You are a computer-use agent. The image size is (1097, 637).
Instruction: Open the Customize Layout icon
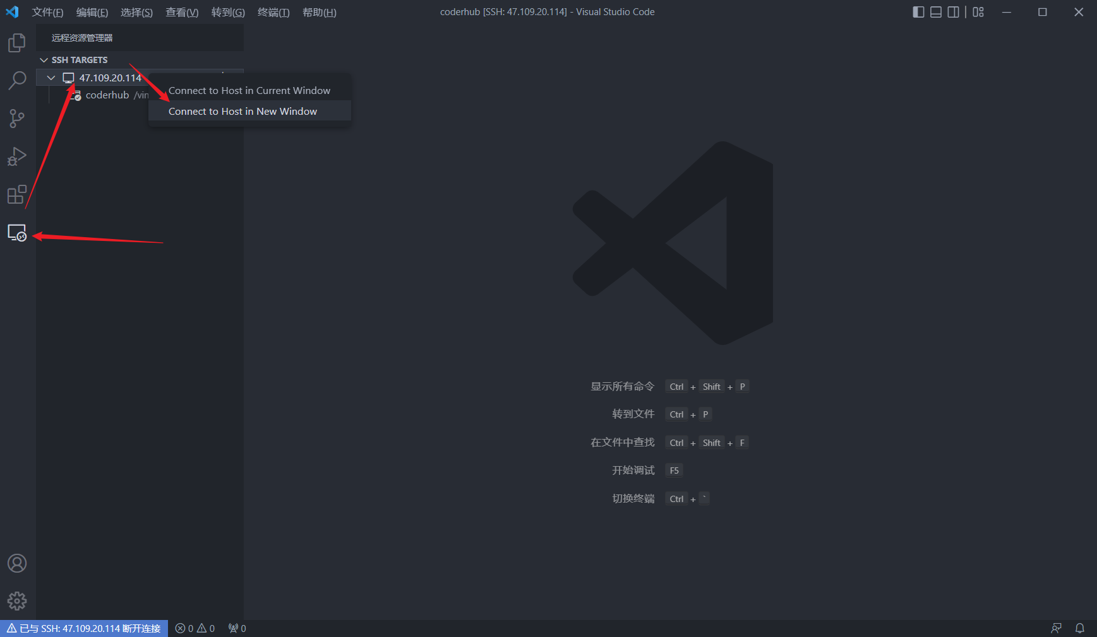coord(978,12)
